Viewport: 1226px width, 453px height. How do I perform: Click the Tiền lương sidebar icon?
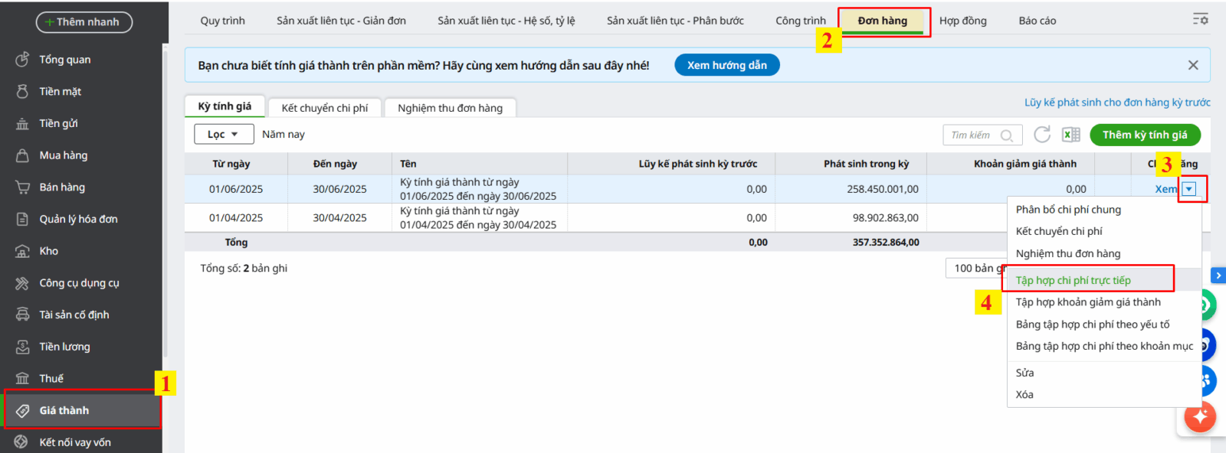(x=22, y=347)
